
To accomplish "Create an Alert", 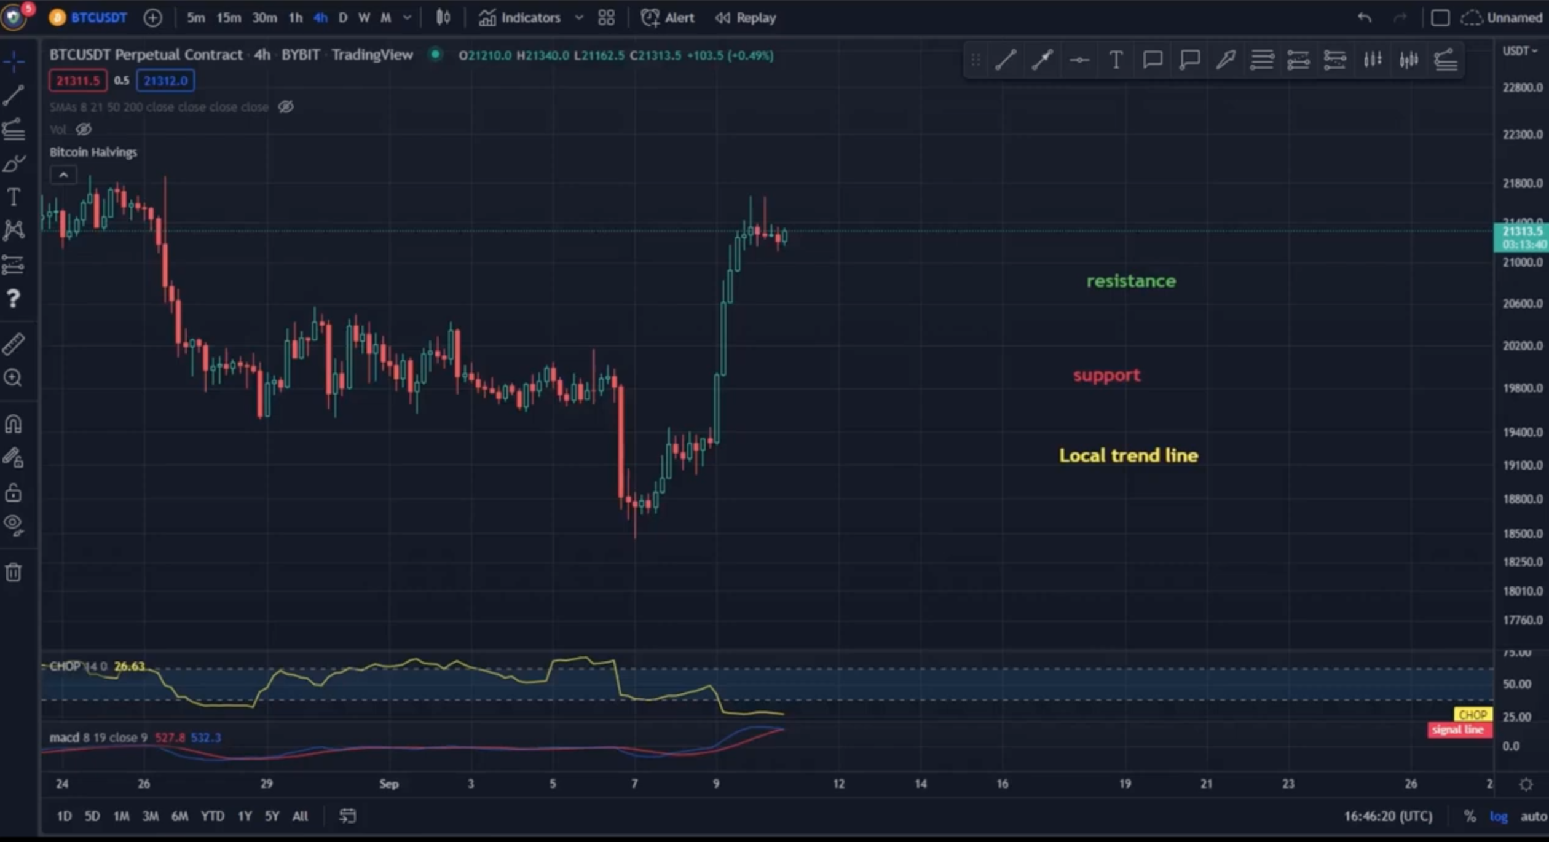I will (x=668, y=18).
